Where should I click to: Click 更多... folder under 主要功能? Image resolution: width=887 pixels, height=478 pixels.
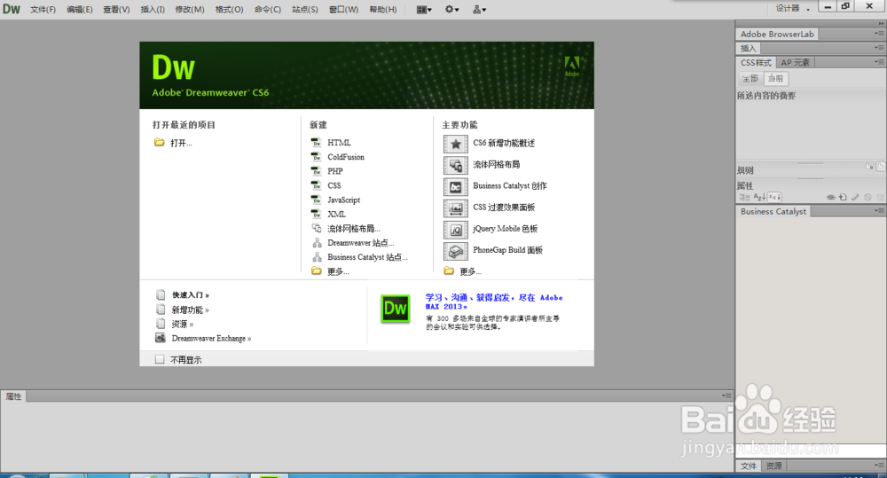tap(449, 271)
